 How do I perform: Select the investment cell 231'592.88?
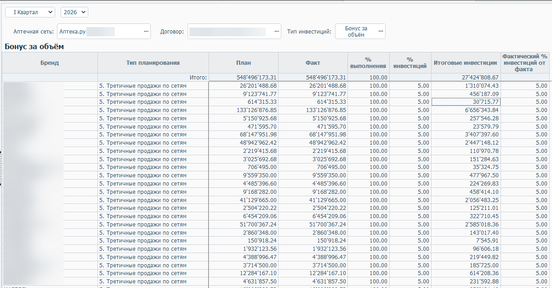466,282
